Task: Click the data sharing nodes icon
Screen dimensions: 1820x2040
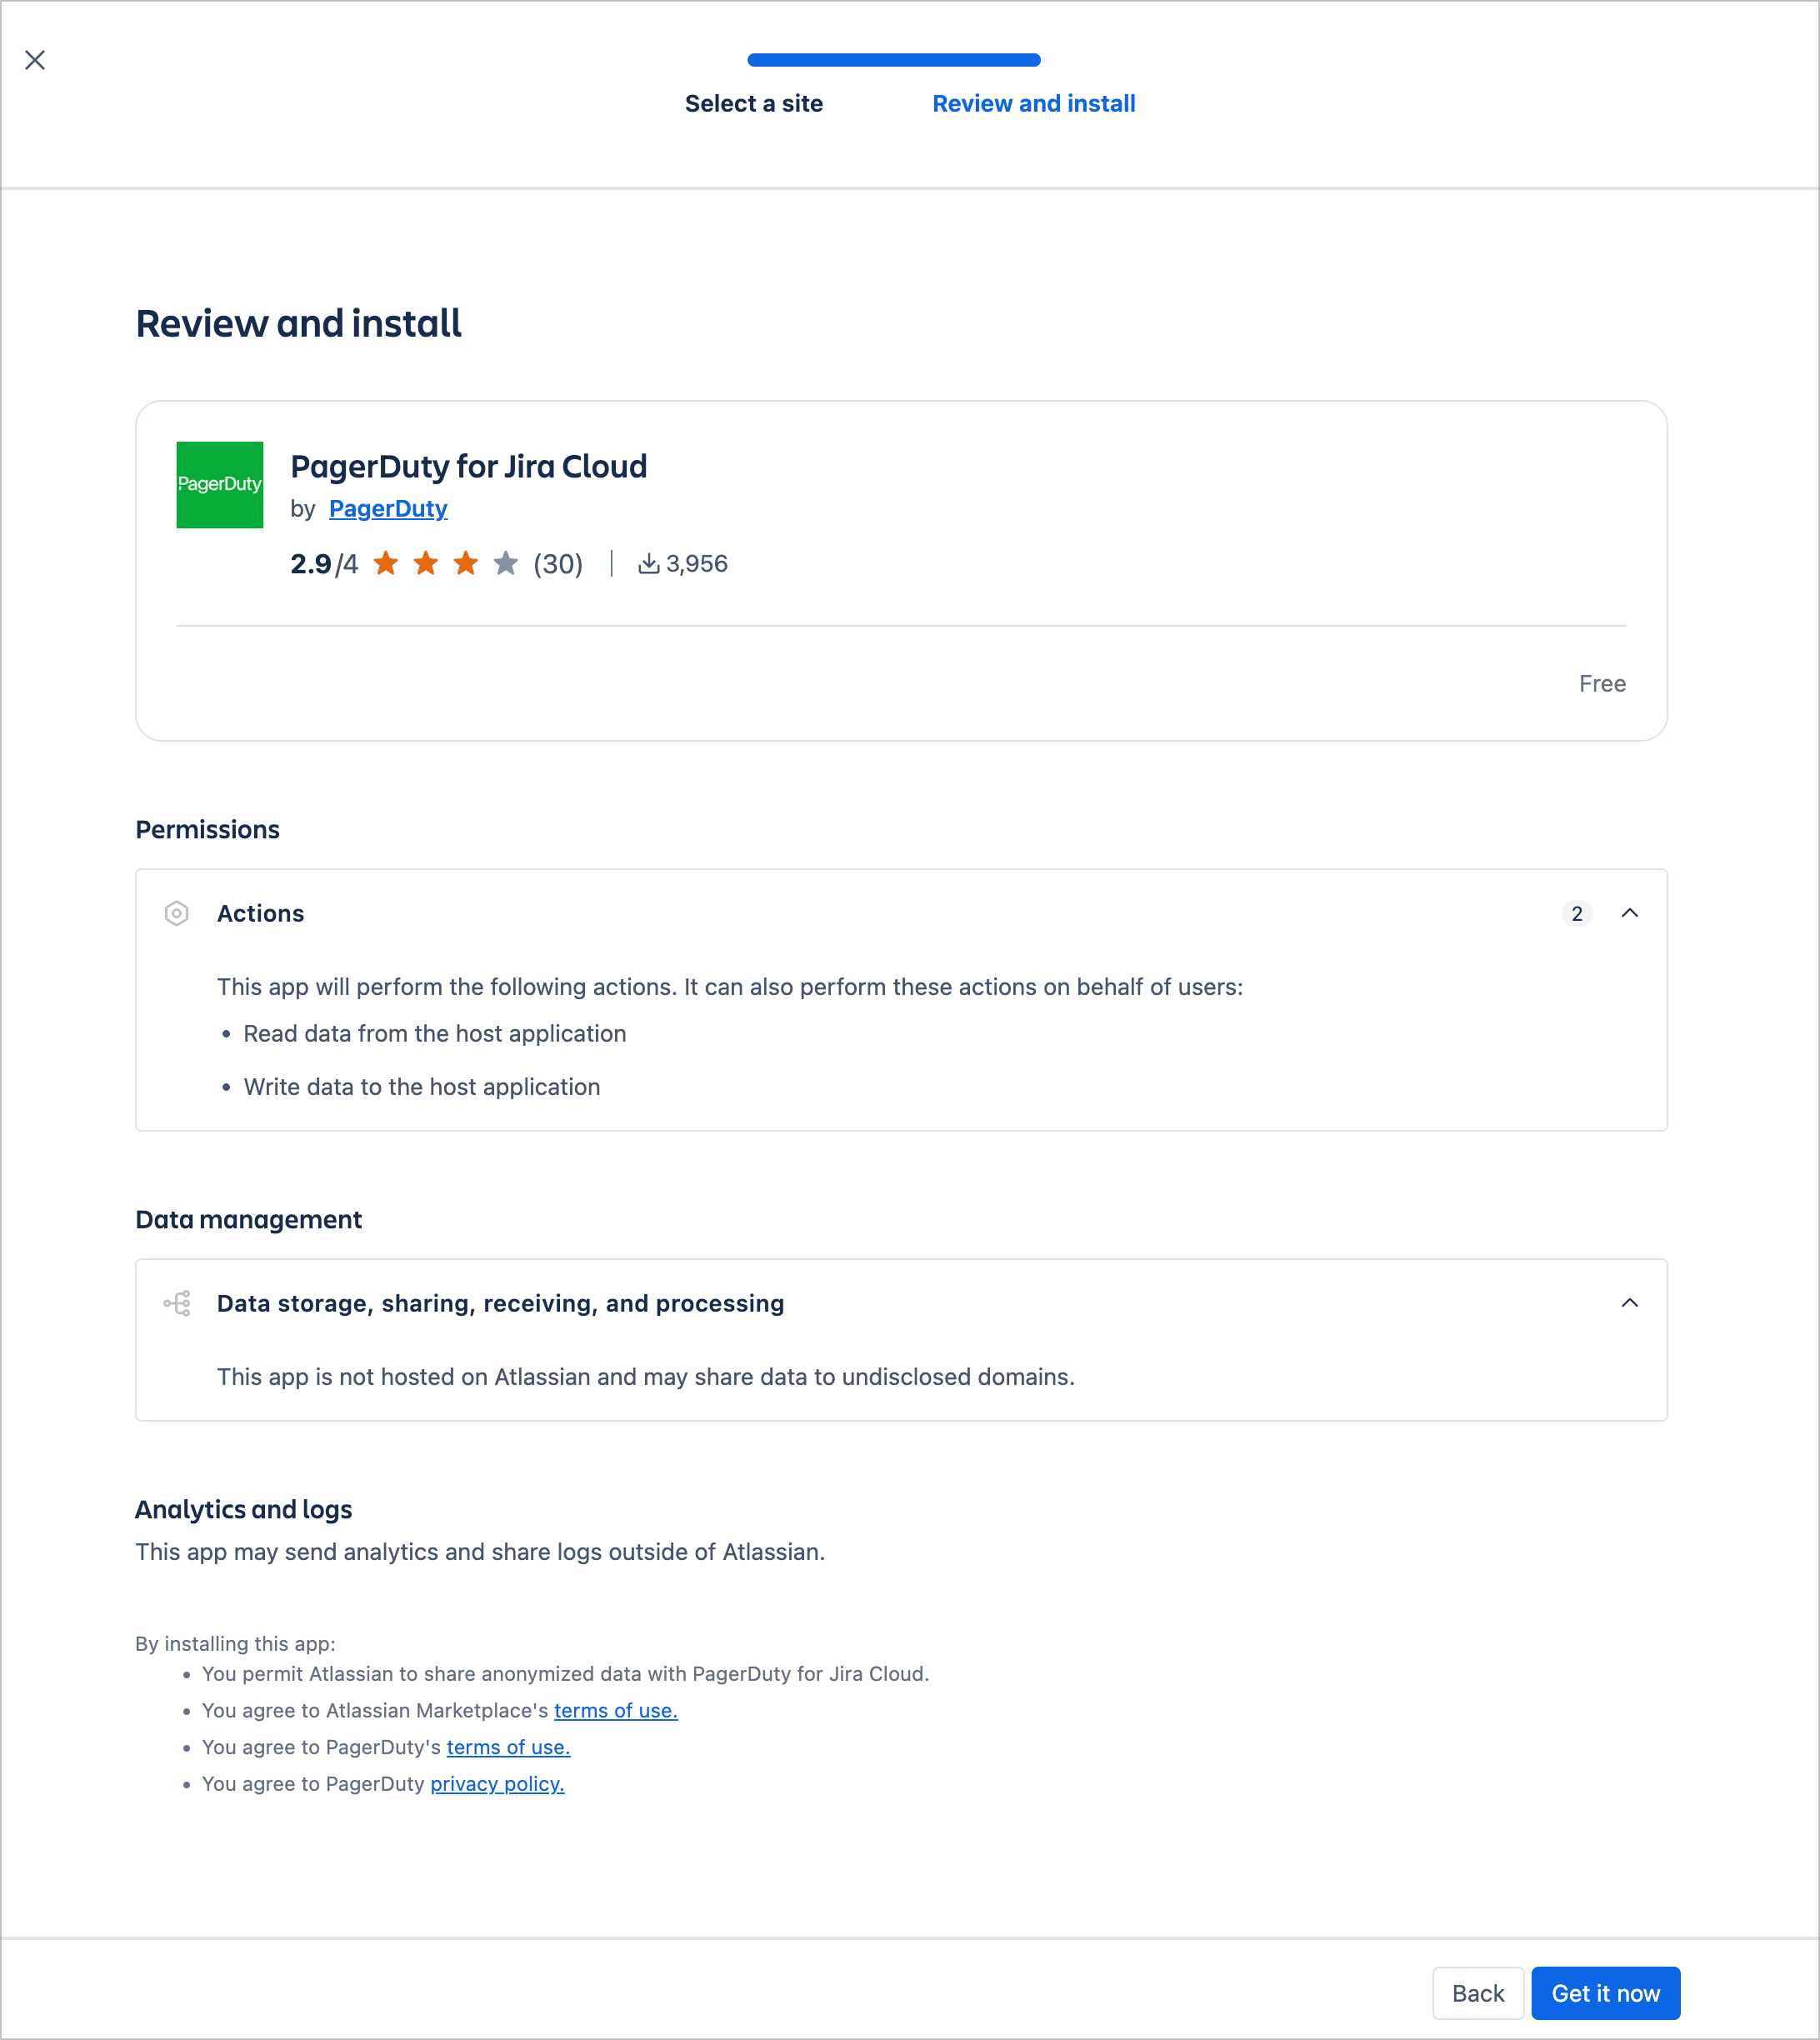Action: click(x=177, y=1303)
